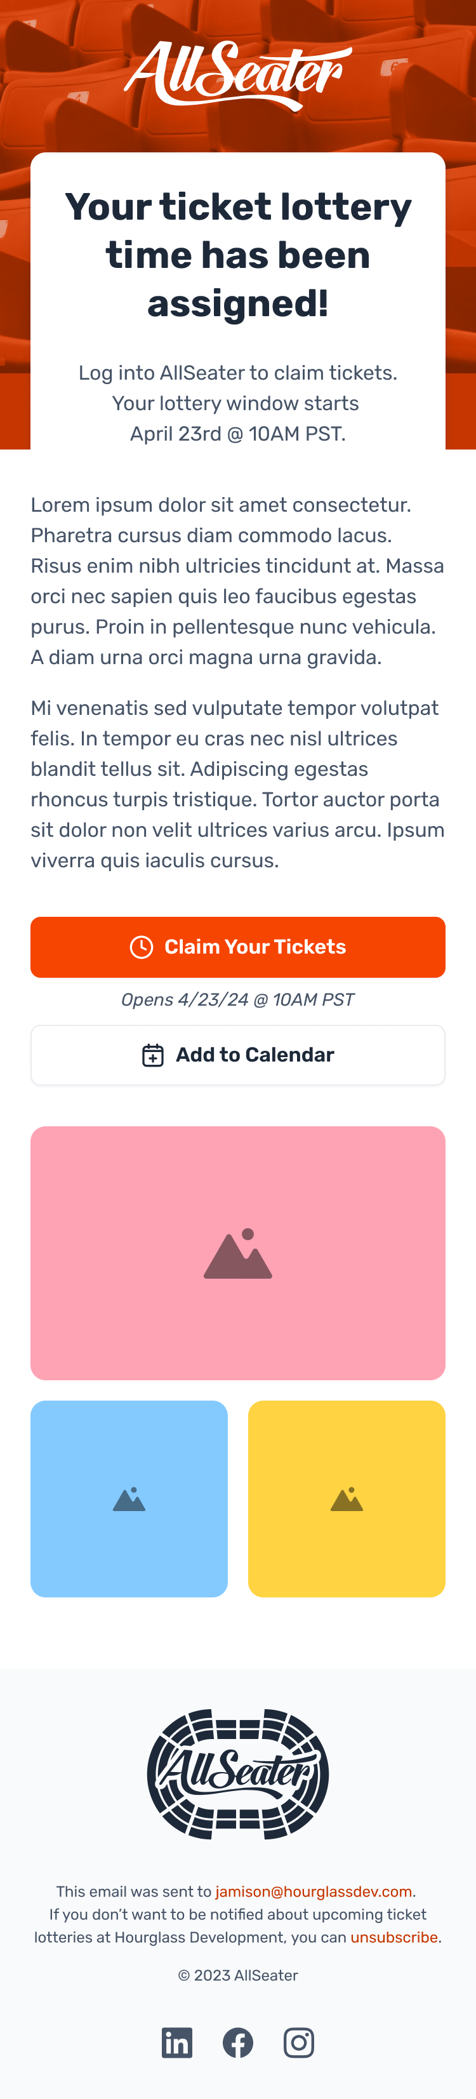Open the jamison@hourglassdev.com email link

(314, 1891)
